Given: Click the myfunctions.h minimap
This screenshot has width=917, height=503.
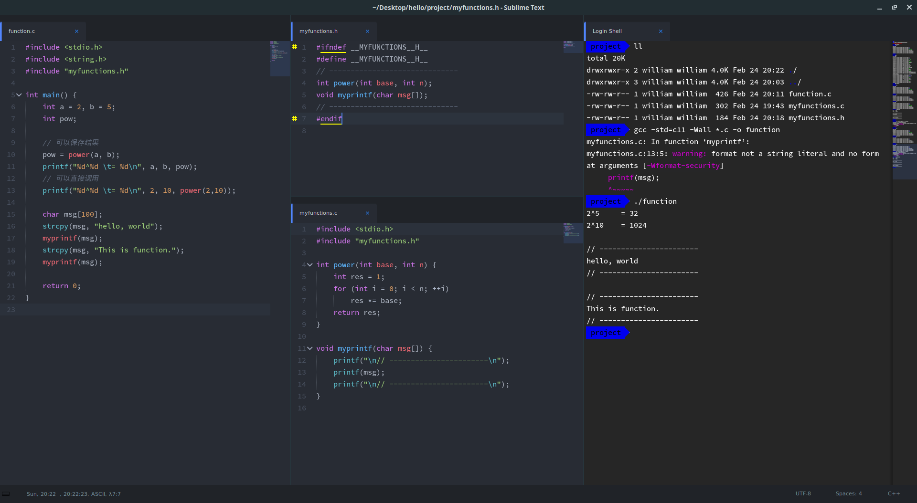Looking at the screenshot, I should coord(573,47).
